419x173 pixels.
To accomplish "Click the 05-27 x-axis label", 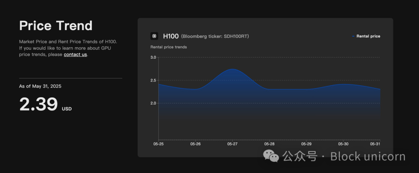I will tap(232, 144).
